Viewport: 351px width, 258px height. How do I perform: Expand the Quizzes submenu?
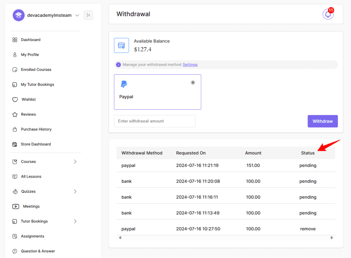[75, 192]
